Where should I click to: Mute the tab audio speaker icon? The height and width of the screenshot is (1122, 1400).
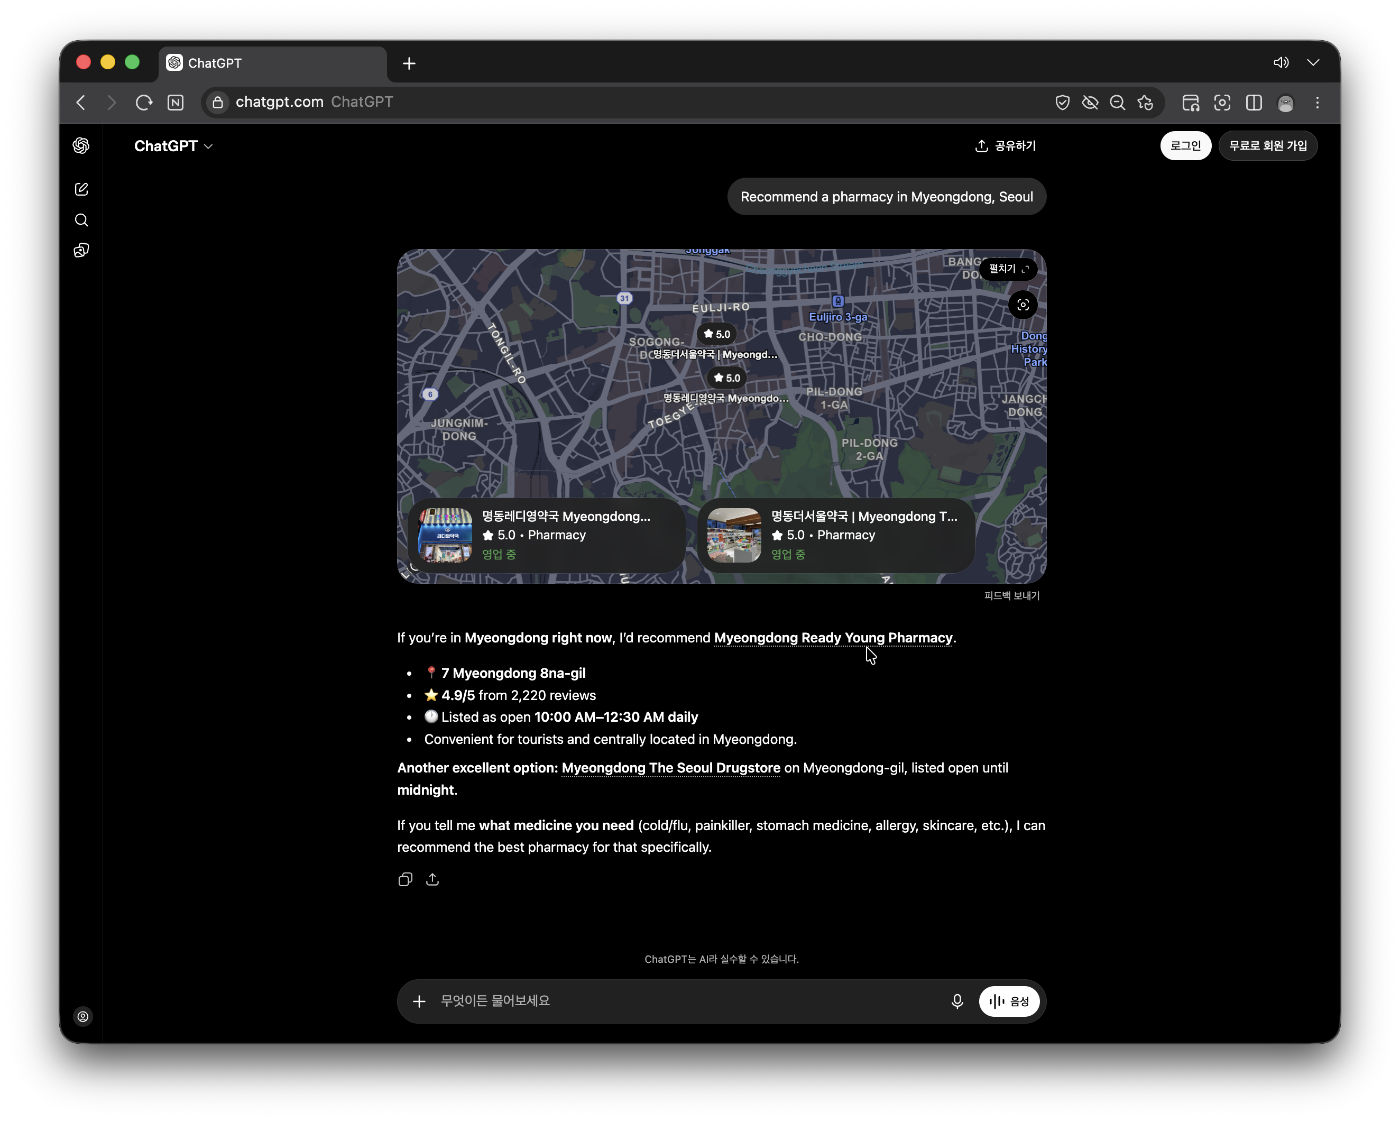[x=1281, y=62]
